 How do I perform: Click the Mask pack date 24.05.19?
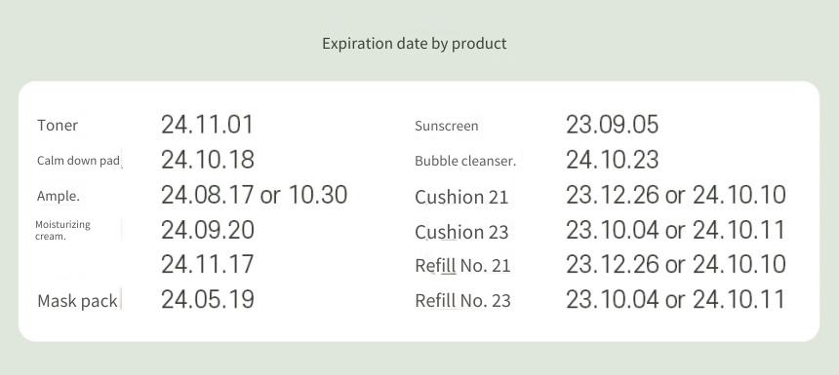[208, 300]
